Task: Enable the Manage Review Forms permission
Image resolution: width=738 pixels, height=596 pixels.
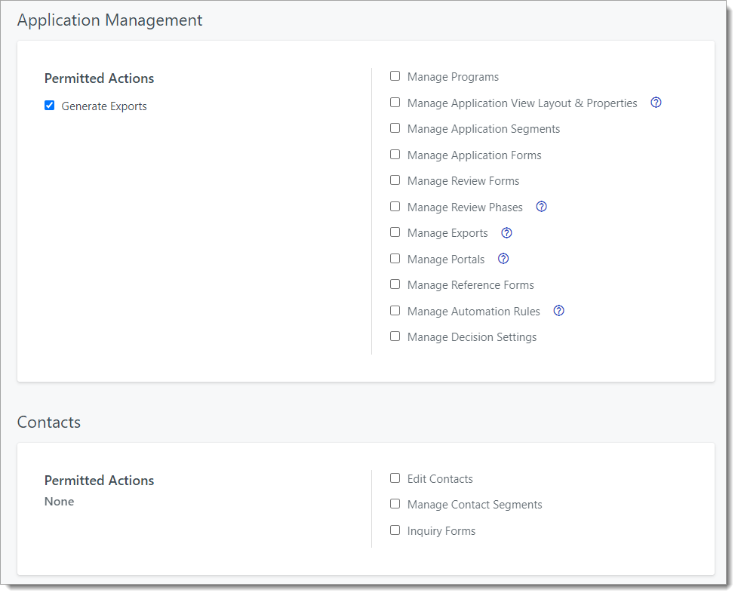Action: click(x=395, y=180)
